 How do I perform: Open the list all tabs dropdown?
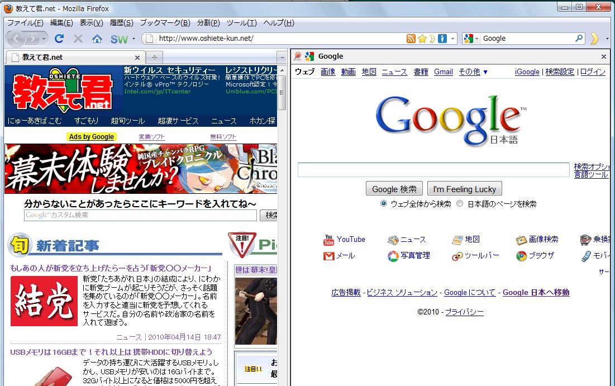(282, 58)
